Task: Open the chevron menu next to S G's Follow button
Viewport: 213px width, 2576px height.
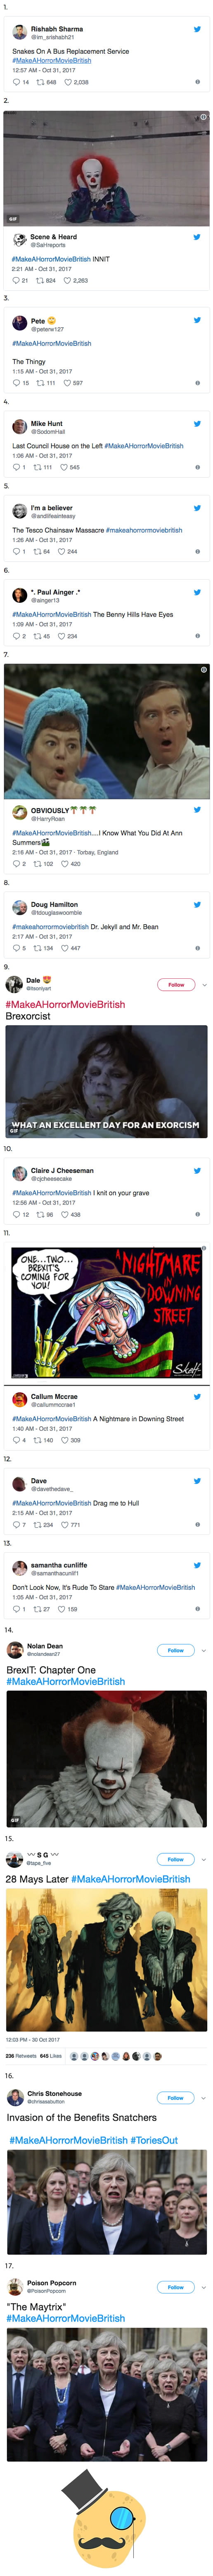Action: 204,1860
